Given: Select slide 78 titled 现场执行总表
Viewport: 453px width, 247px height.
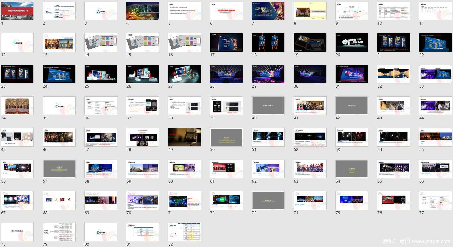Looking at the screenshot, I should [17, 232].
